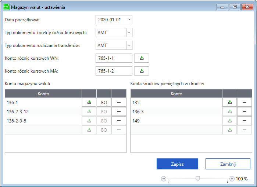Screen dimensions: 257x187
Task: Click the Zamknij button
Action: [x=228, y=164]
